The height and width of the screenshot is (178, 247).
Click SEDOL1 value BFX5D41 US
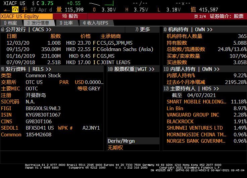tap(40, 128)
